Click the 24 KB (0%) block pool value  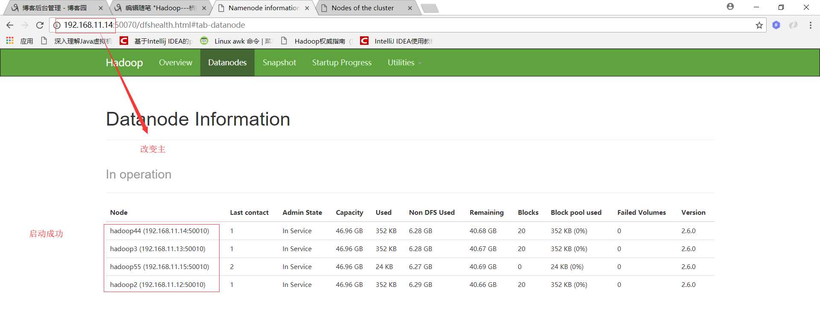567,266
